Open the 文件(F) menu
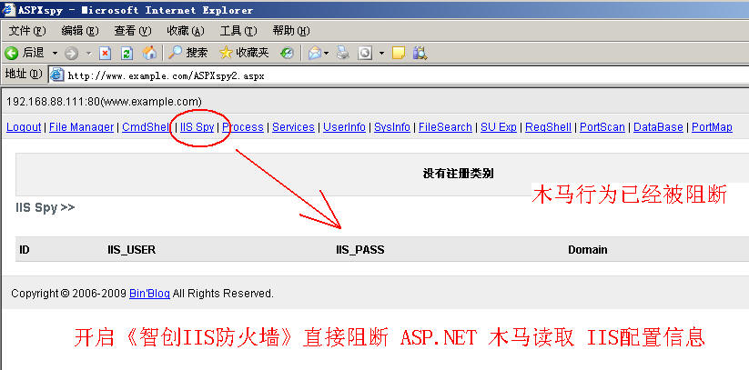 click(27, 31)
